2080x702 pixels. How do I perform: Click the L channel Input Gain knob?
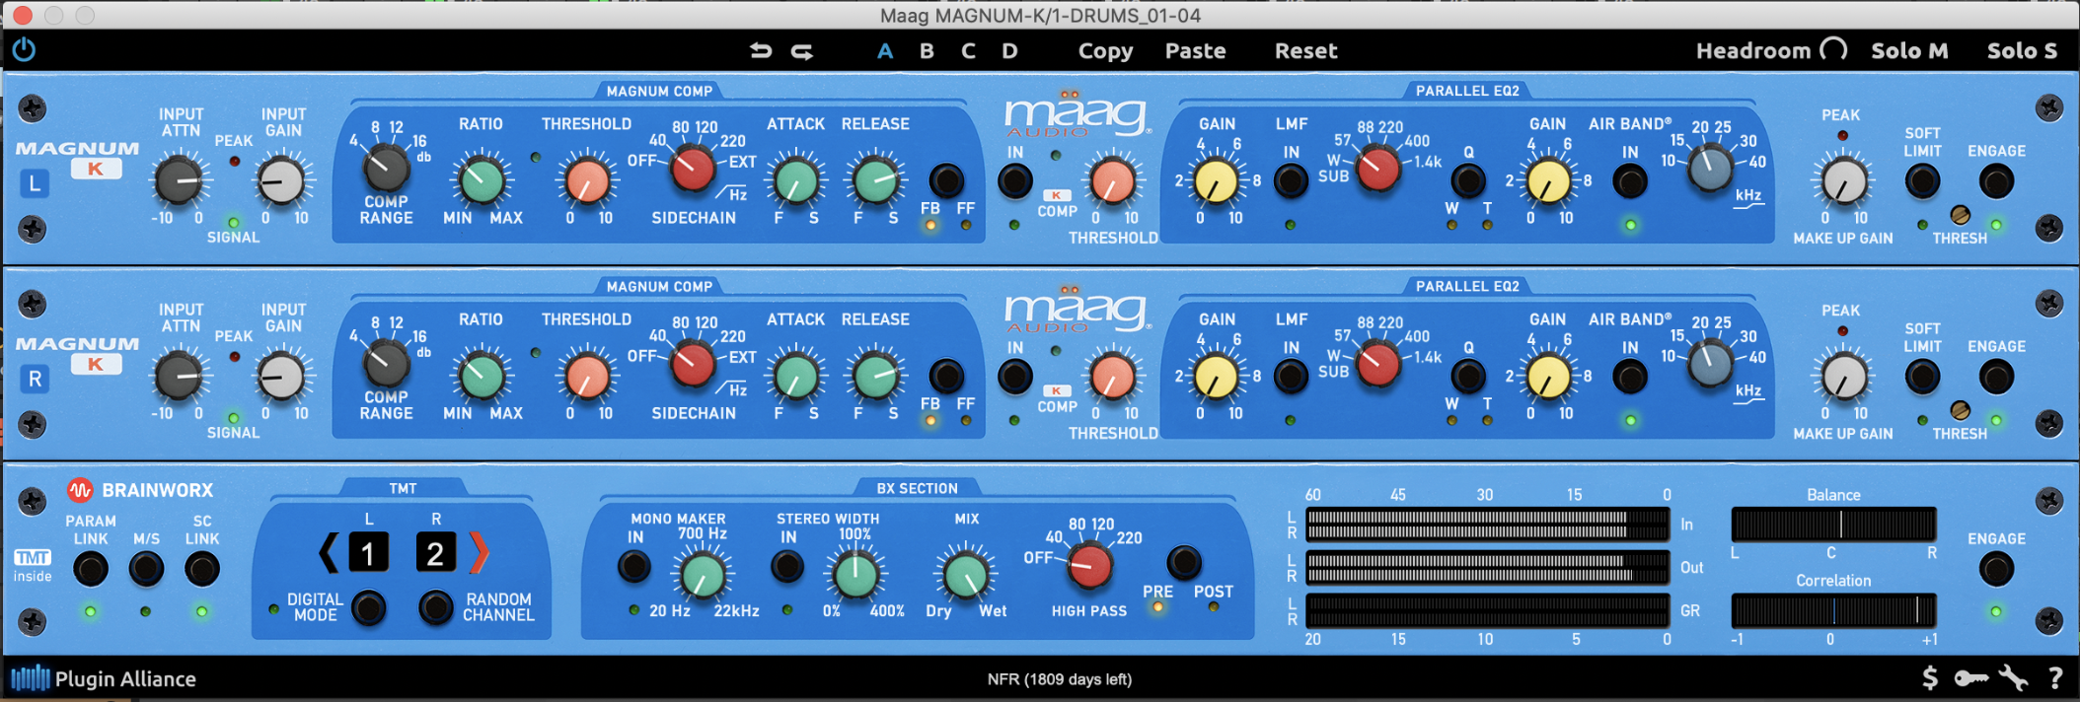(282, 181)
